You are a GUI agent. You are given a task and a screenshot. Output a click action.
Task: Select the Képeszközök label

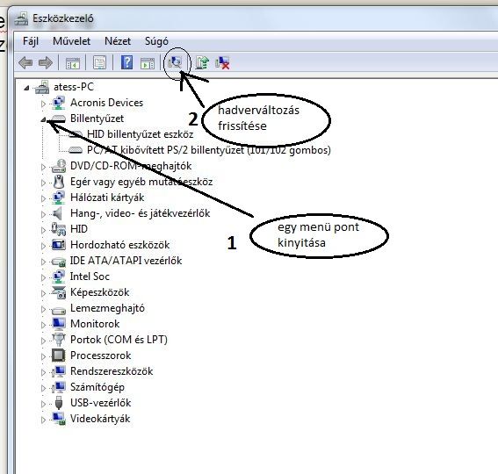tap(100, 292)
